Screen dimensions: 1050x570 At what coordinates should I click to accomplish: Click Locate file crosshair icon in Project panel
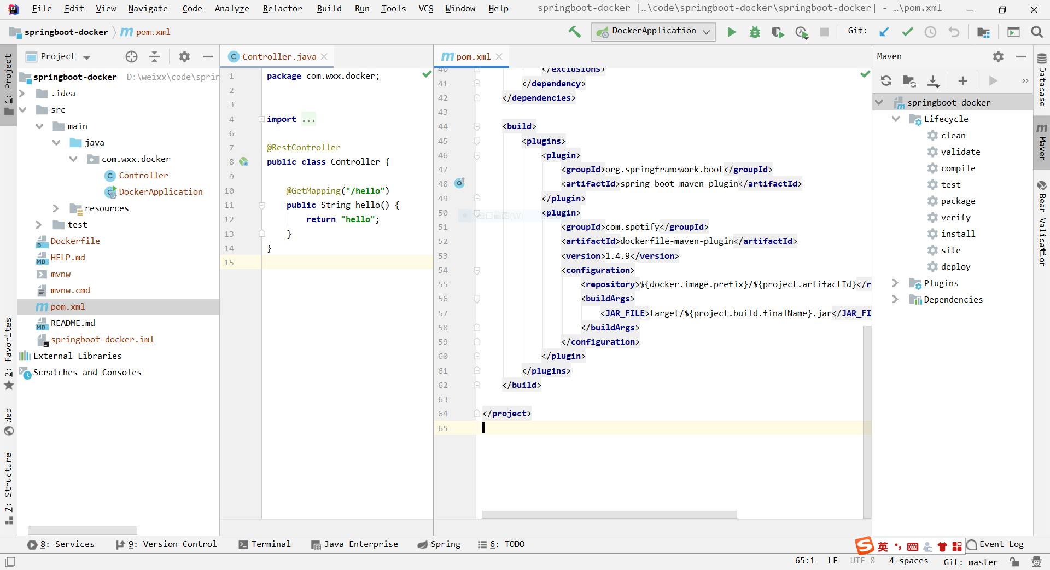pos(131,56)
